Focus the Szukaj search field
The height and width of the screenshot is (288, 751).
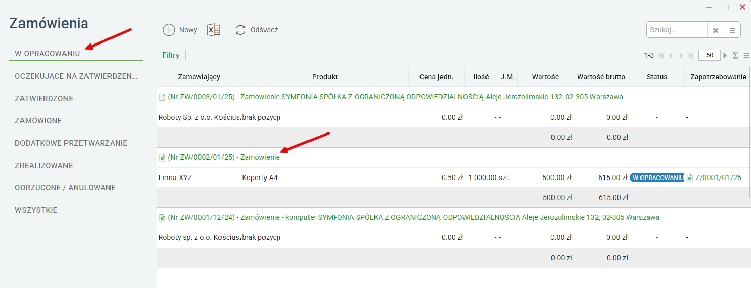(677, 30)
